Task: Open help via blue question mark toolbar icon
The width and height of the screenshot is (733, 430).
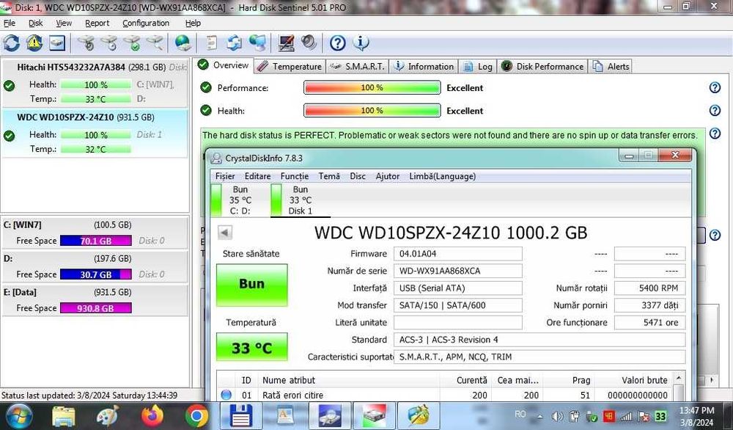Action: [x=337, y=43]
